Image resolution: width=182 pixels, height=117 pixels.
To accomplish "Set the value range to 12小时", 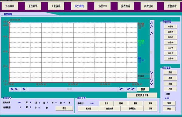I will pos(170,27).
